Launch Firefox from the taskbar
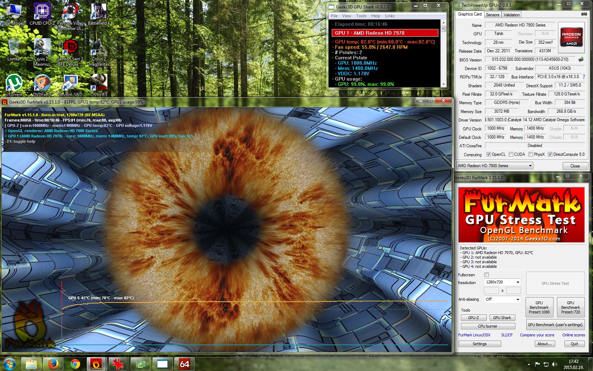Image resolution: width=593 pixels, height=371 pixels. click(53, 364)
